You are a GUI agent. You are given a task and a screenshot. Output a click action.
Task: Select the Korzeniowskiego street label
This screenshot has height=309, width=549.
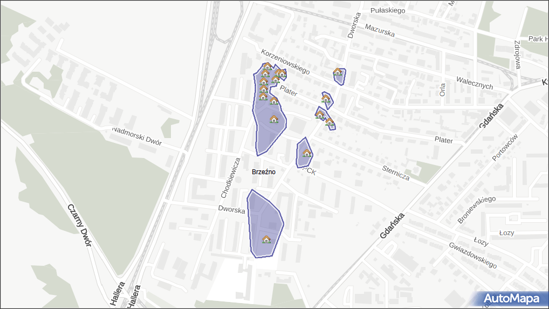click(x=285, y=61)
